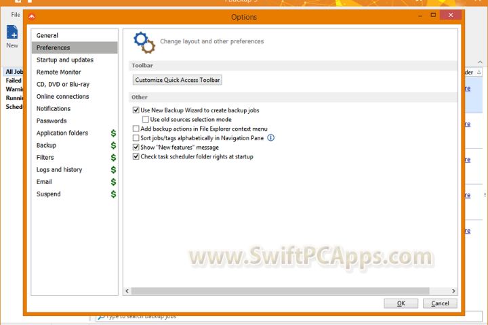Click the dollar icon next to Backup

coord(114,146)
